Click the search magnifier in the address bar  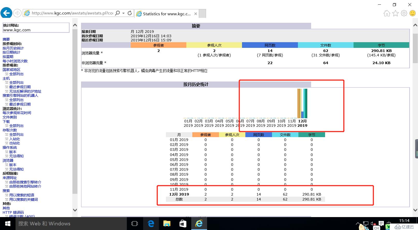coord(118,13)
